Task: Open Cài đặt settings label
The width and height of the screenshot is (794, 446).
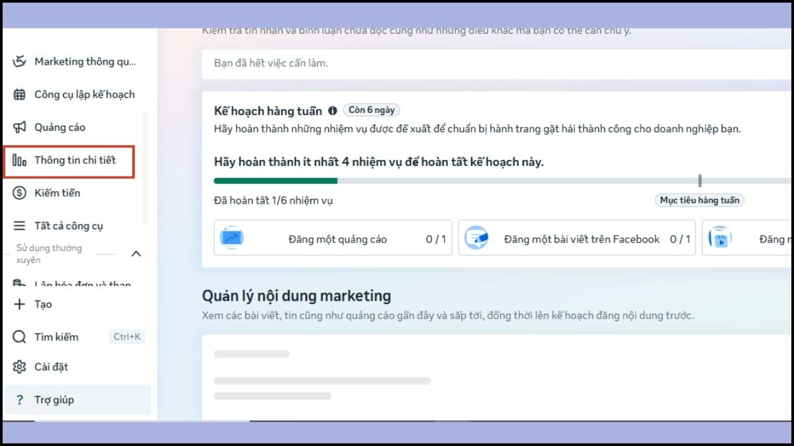Action: (52, 367)
